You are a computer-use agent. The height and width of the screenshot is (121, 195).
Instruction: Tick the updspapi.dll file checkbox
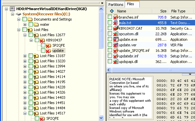(110, 61)
